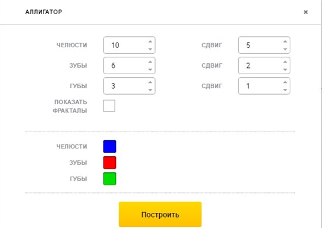Increase the Сдвиг value for Челюсти

point(285,42)
